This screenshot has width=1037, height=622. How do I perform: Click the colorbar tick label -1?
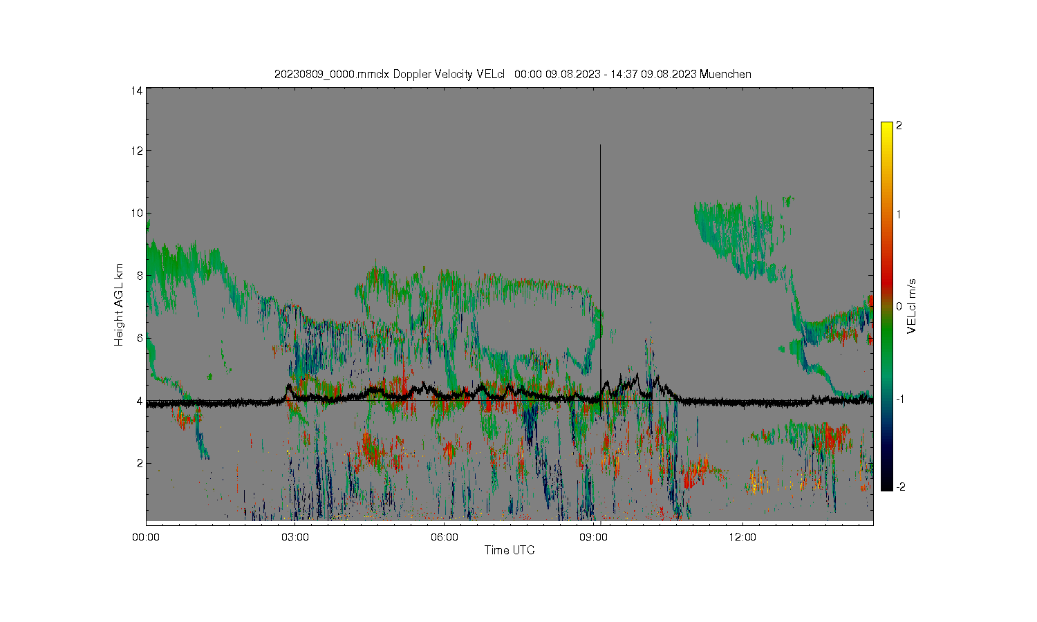(899, 399)
